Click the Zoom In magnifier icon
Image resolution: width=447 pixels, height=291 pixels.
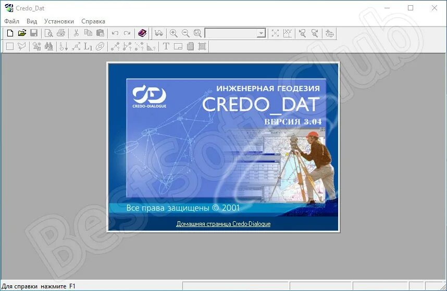tap(173, 33)
